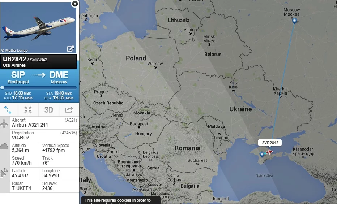Click the airplane icon beside Aircraft row
This screenshot has width=337, height=204.
(x=4, y=123)
